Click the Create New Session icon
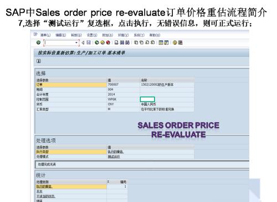 tap(161, 43)
